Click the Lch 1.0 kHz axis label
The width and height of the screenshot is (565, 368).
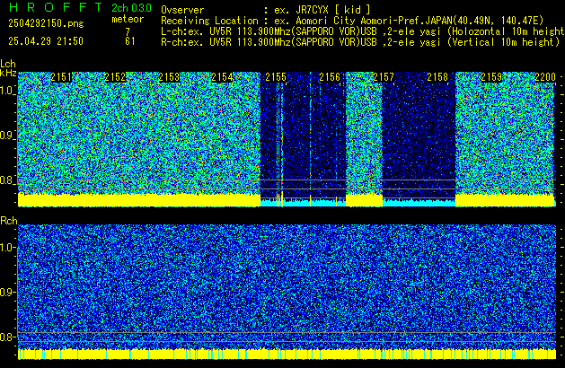pos(7,91)
